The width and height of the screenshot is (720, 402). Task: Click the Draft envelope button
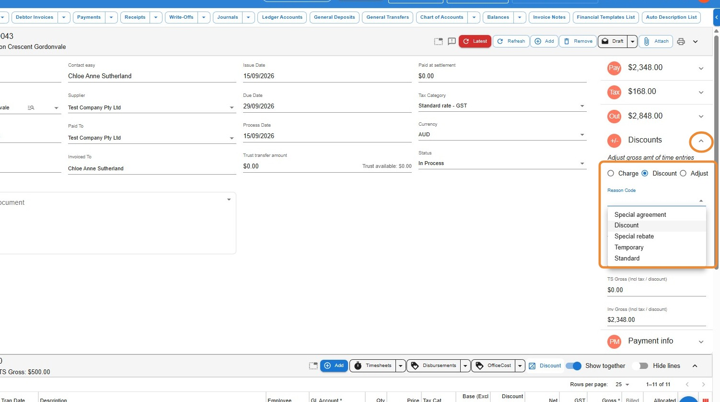click(x=613, y=41)
